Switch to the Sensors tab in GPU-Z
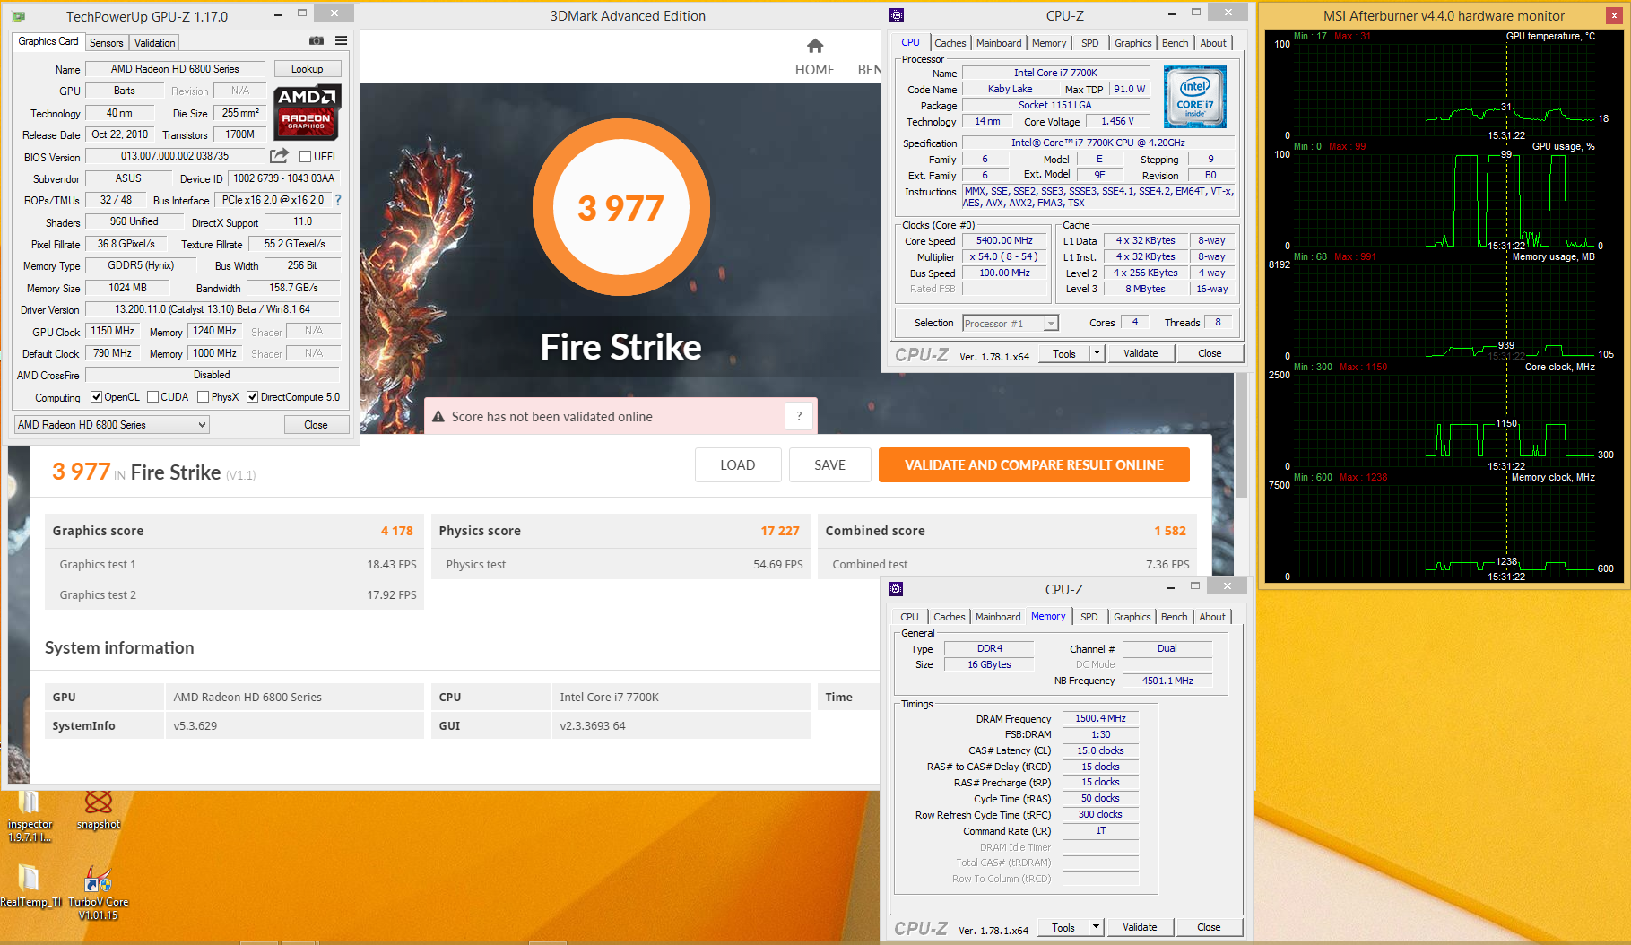Screen dimensions: 1631x945 tap(107, 43)
